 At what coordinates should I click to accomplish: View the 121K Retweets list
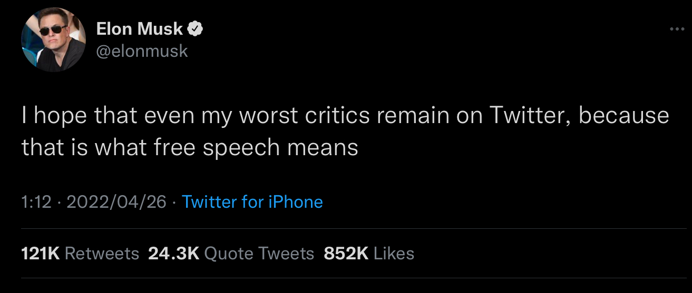pyautogui.click(x=80, y=254)
